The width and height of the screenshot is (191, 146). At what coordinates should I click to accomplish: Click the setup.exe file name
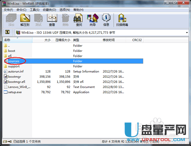coord(15,92)
